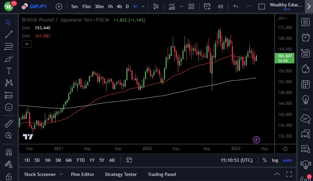The height and width of the screenshot is (181, 313).
Task: Open the Strategy Tester tab
Action: tap(121, 174)
